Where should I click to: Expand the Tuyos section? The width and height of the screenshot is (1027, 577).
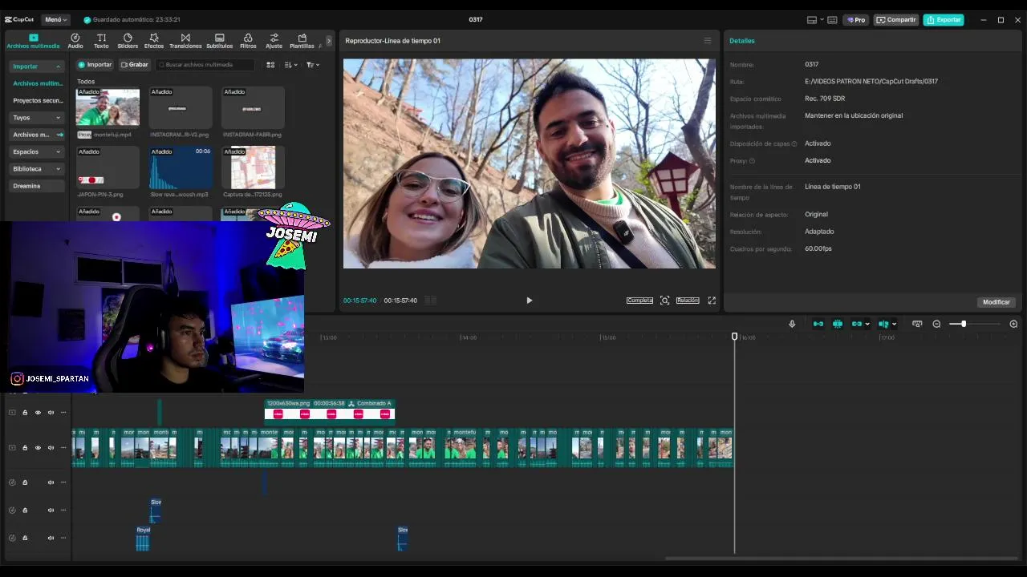click(x=37, y=118)
